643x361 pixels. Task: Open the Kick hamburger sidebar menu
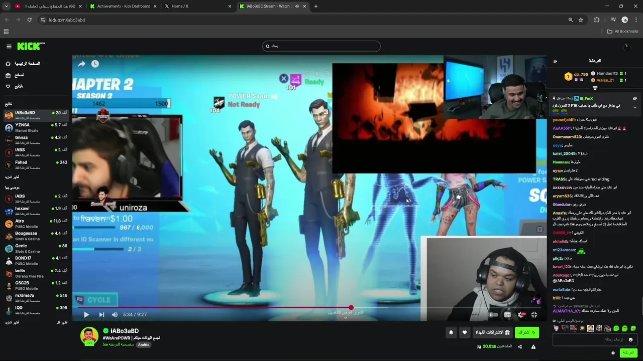point(9,46)
